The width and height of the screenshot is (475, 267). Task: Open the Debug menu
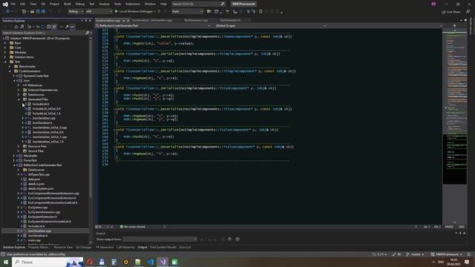coord(80,4)
